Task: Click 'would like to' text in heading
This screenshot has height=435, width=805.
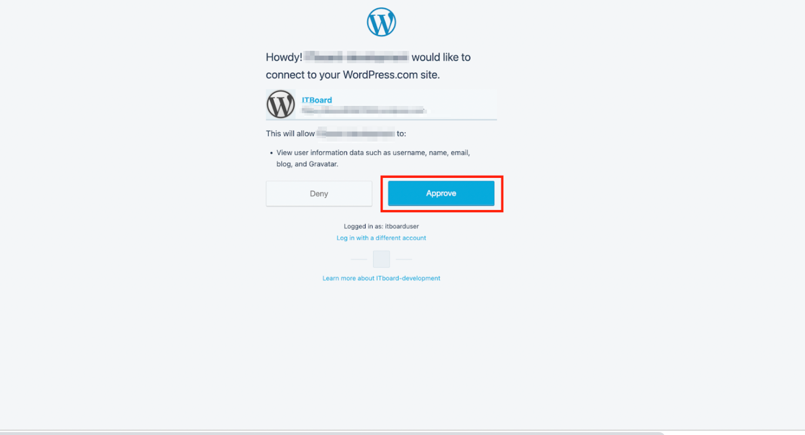Action: [x=441, y=57]
